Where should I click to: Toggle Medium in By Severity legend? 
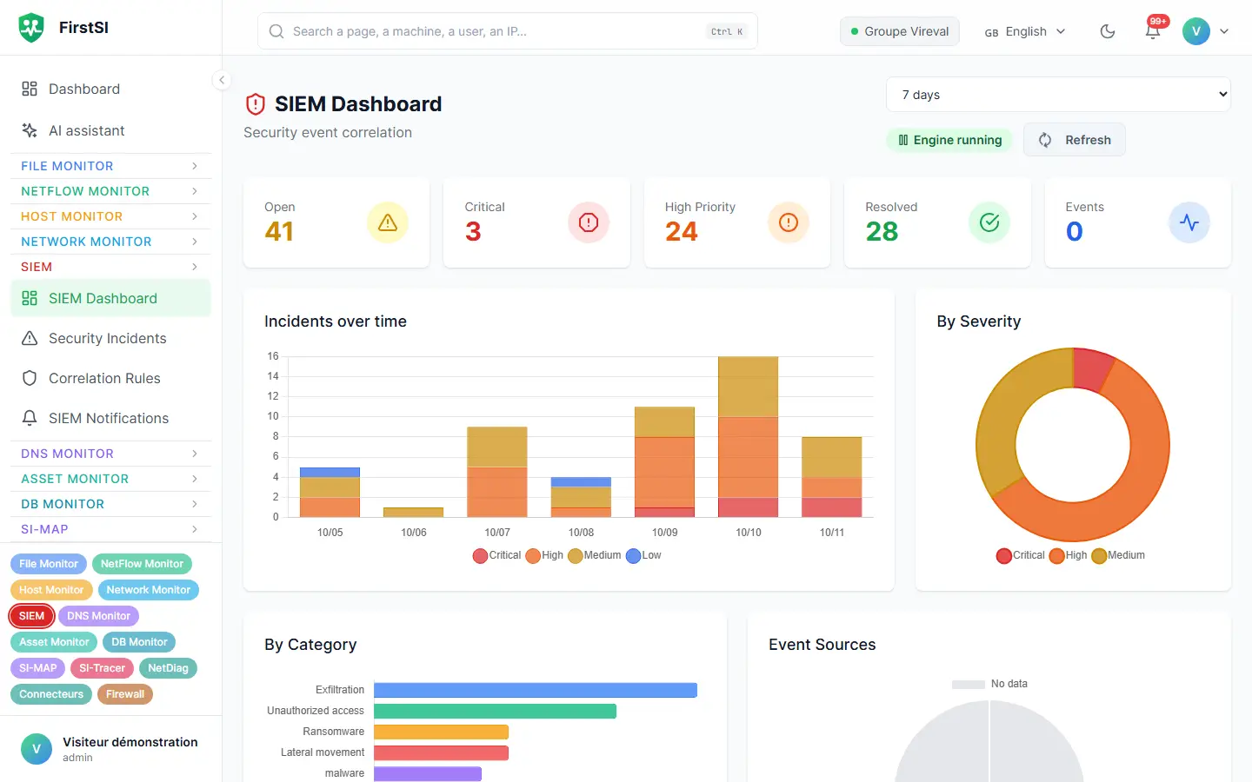(x=1118, y=555)
